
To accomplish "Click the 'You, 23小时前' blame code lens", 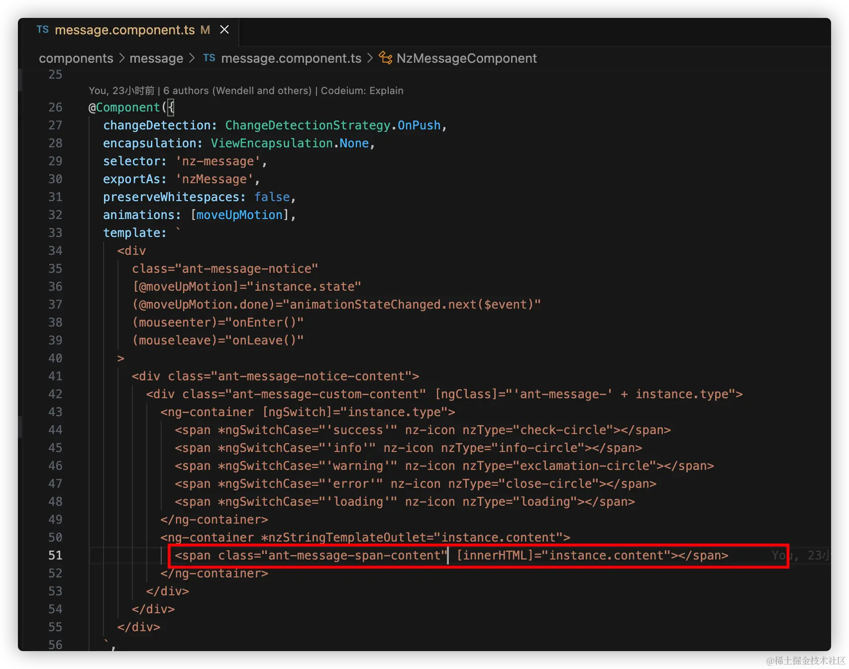I will pyautogui.click(x=121, y=91).
